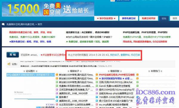Click 标记已读 to mark all read
The image size is (179, 108).
(135, 55)
